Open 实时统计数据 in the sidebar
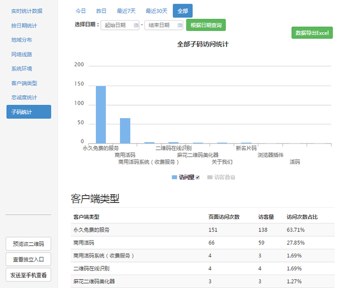Screen dimensions: 344x288 27,11
